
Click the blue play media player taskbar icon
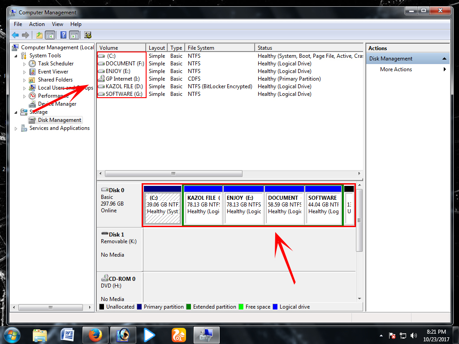click(149, 335)
